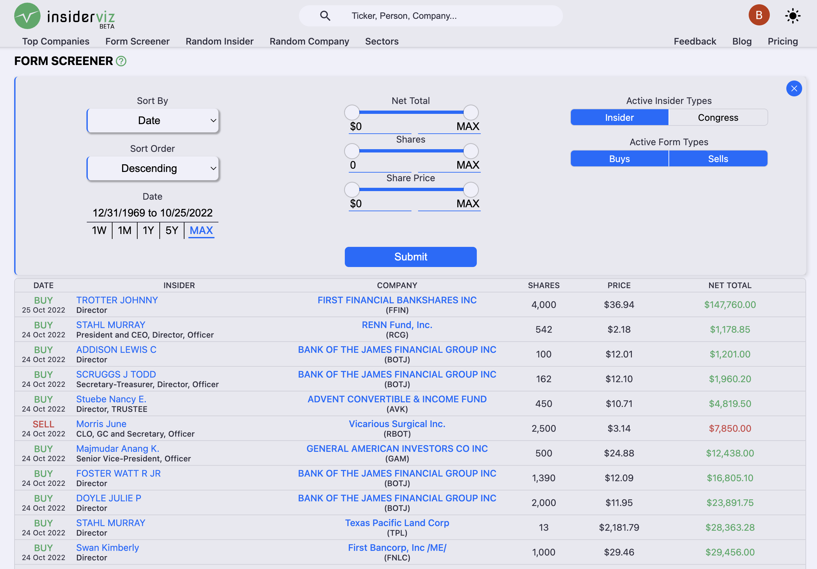Click Shares maximum slider handle
This screenshot has height=569, width=817.
(471, 151)
